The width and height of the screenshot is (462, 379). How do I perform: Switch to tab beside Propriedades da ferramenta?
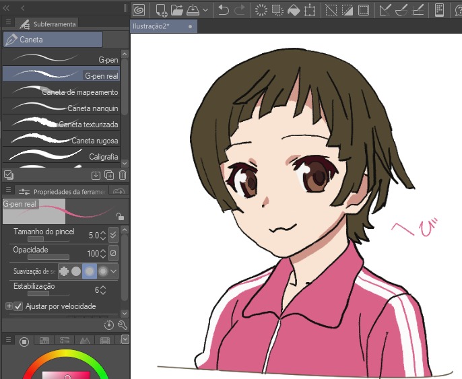click(119, 191)
